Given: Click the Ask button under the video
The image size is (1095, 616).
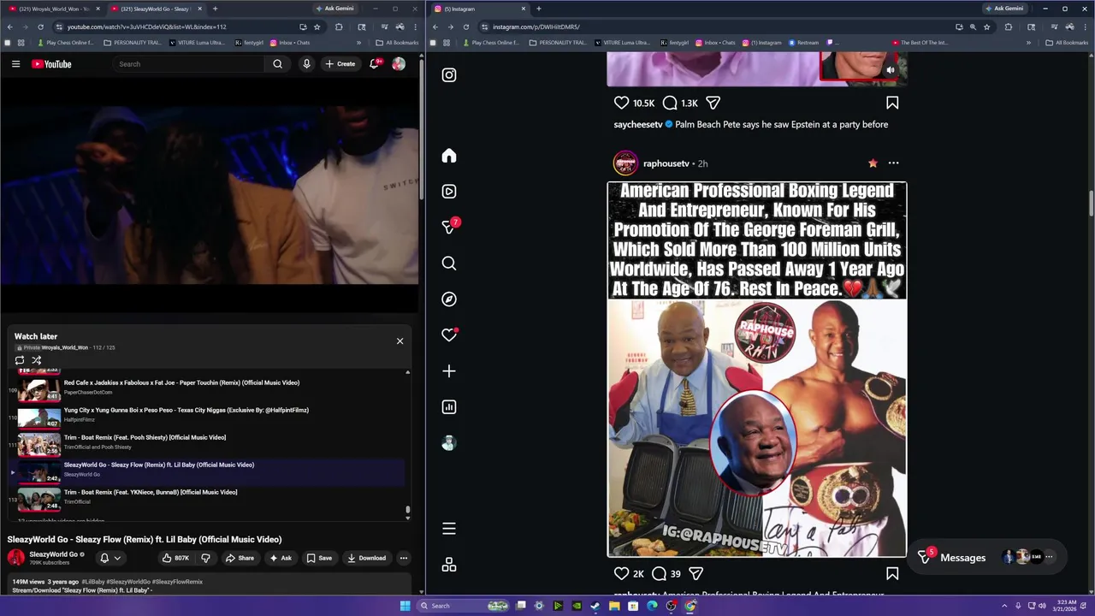Looking at the screenshot, I should [281, 558].
